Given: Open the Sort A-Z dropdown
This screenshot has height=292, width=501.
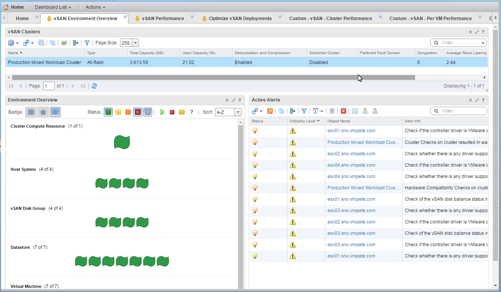Looking at the screenshot, I should pos(238,112).
